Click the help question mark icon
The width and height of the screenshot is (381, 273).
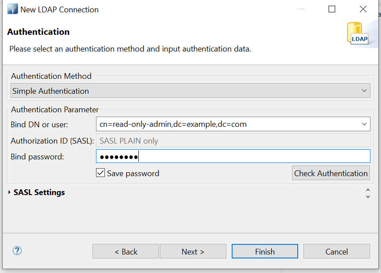pyautogui.click(x=17, y=251)
